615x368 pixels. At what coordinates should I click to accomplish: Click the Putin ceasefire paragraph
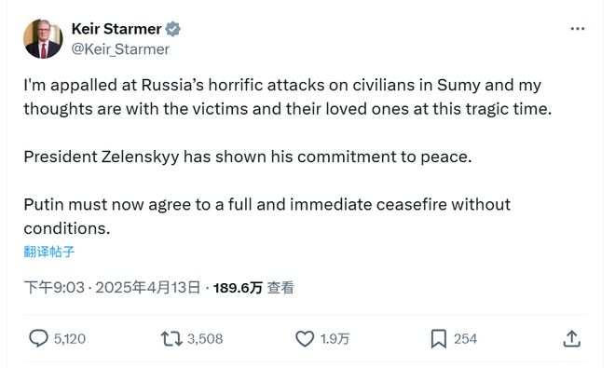tap(267, 216)
